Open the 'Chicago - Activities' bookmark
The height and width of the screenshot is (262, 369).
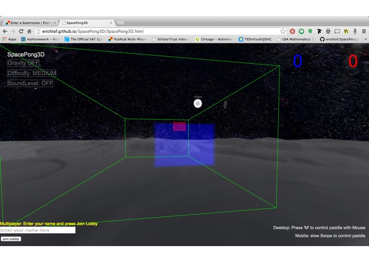214,39
